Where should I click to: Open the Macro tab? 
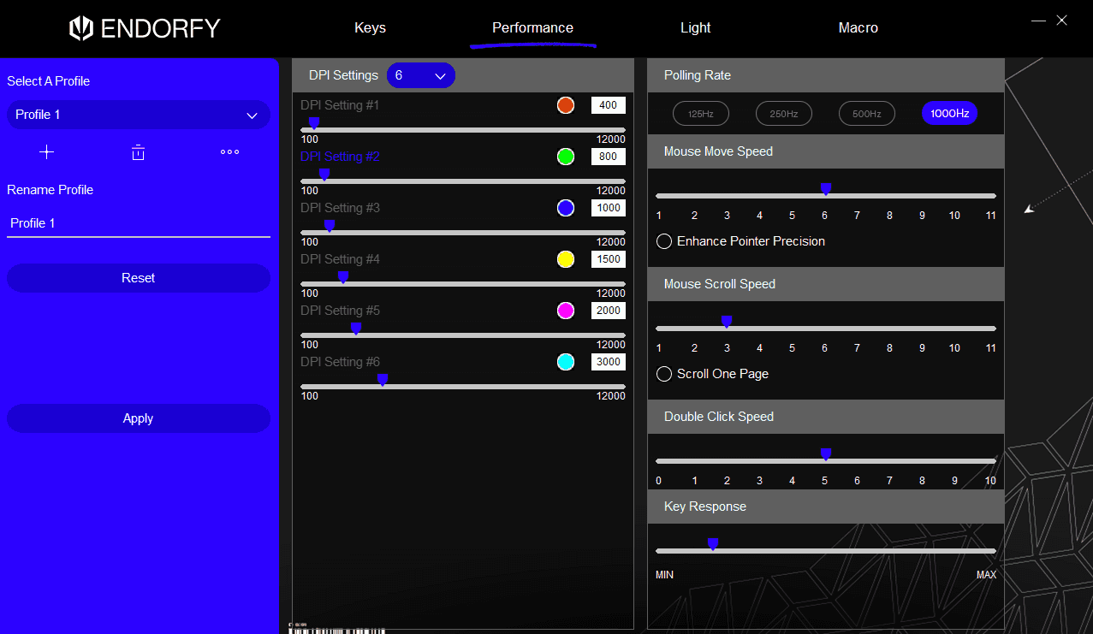(858, 27)
